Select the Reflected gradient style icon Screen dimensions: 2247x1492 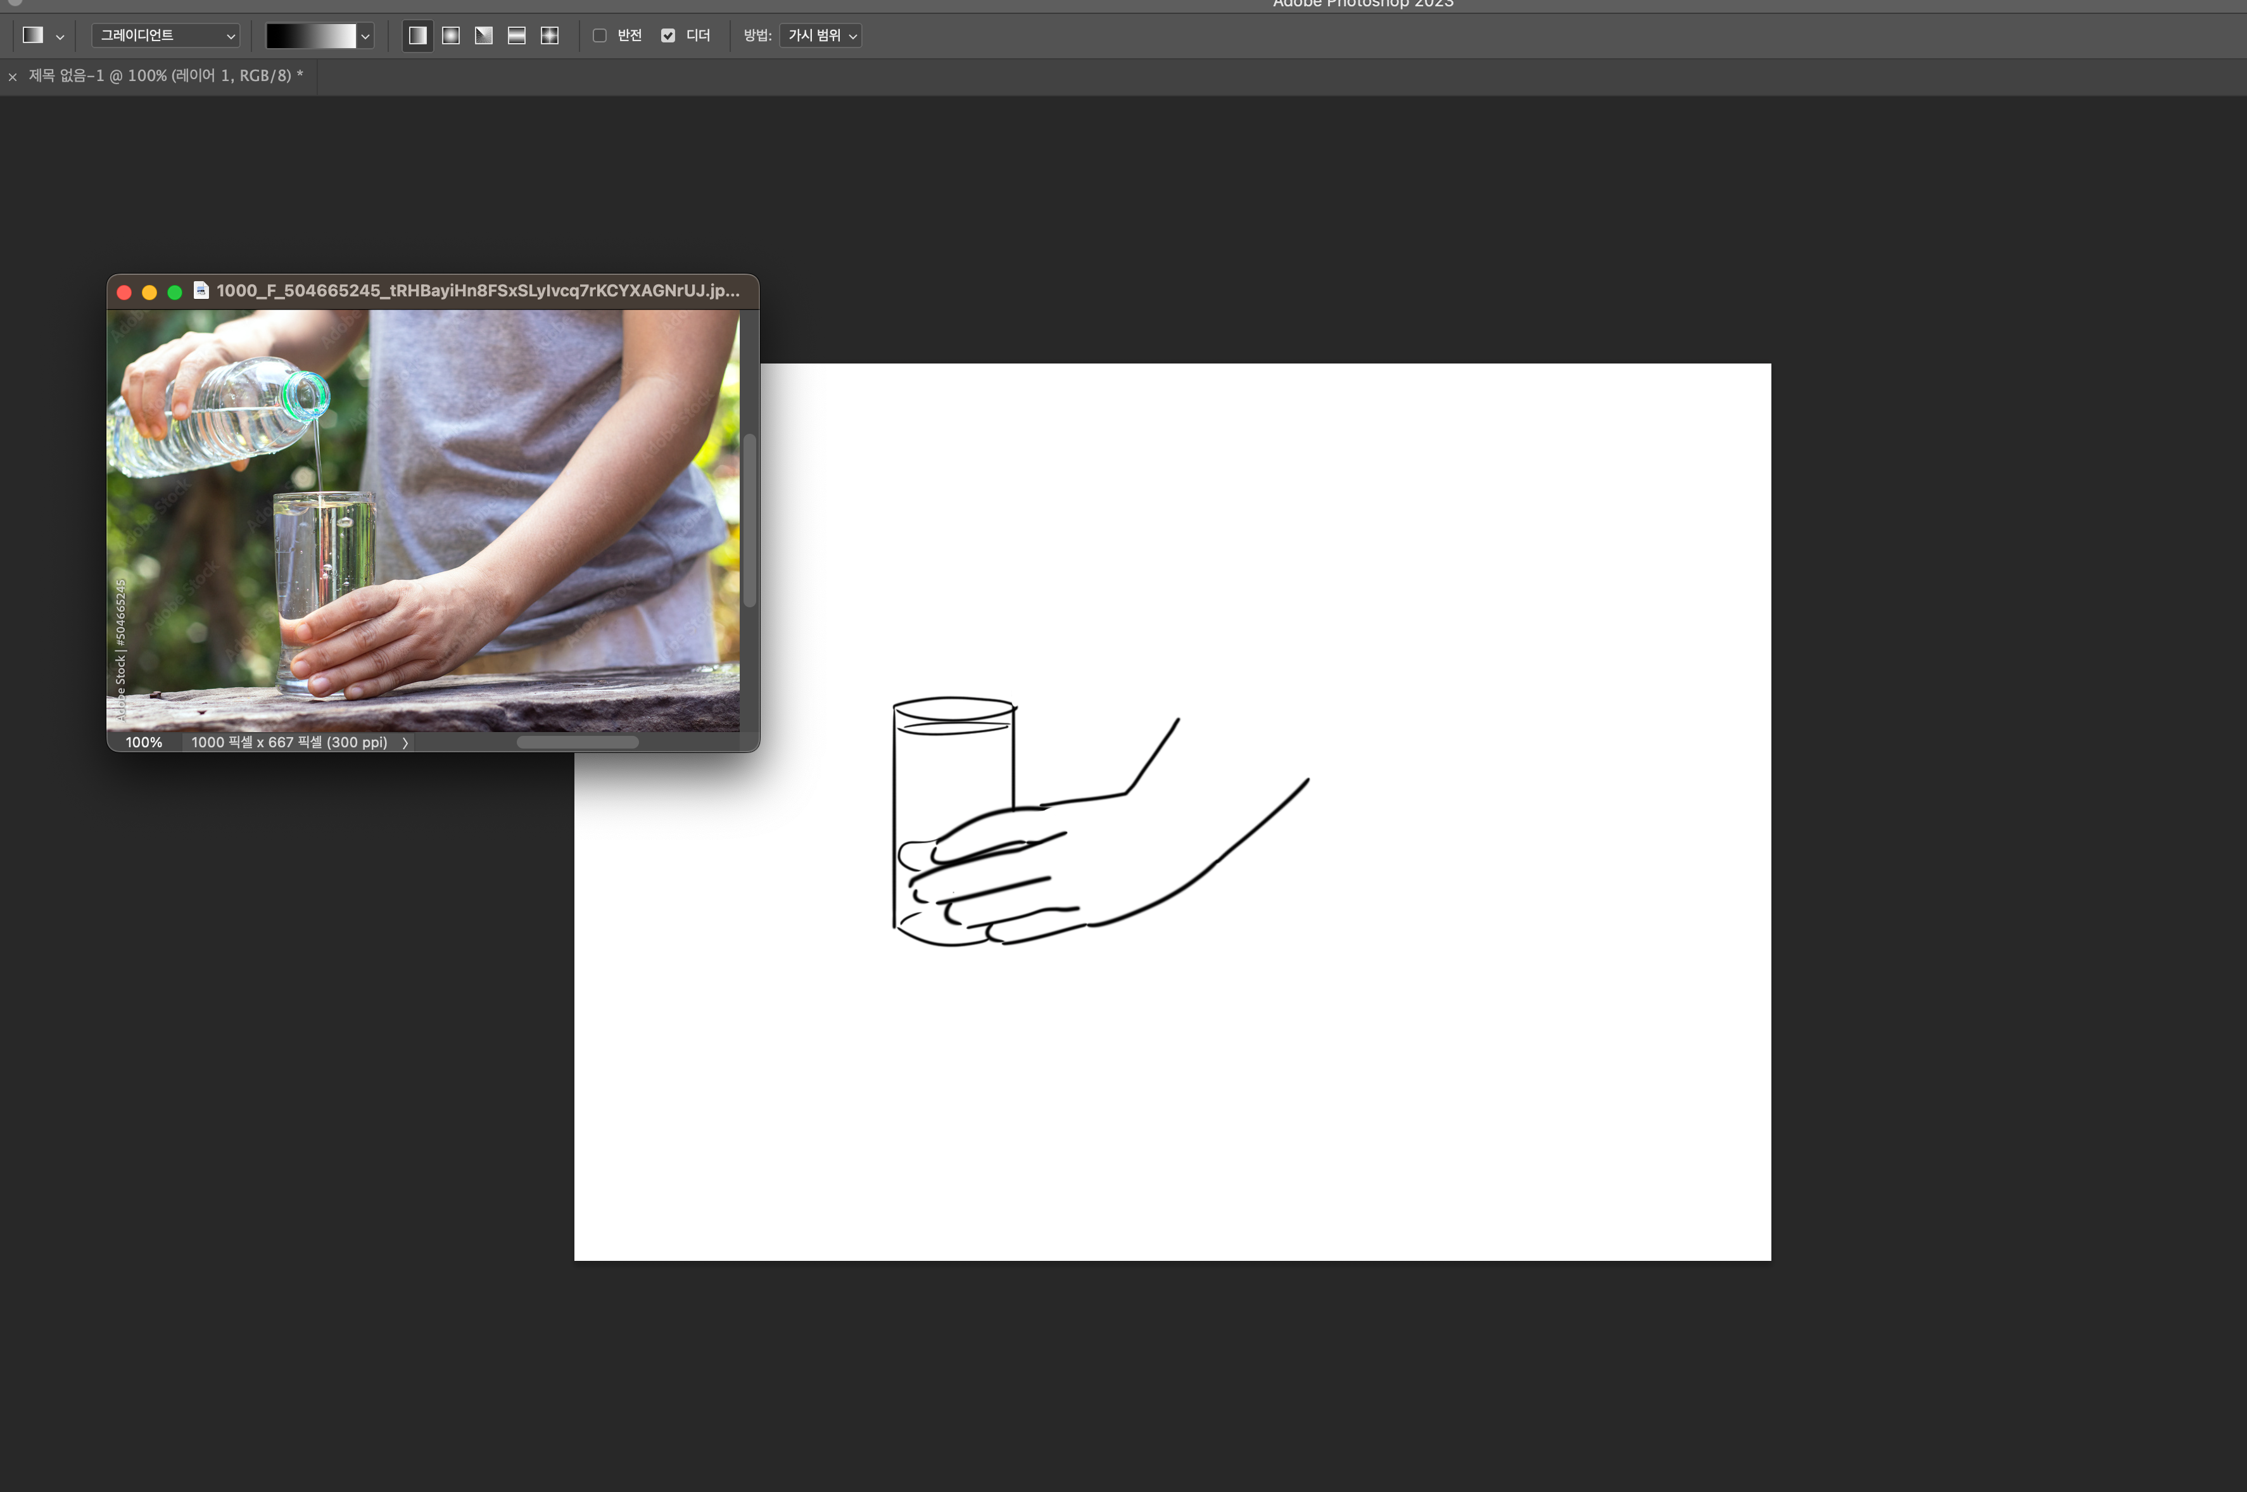(517, 35)
